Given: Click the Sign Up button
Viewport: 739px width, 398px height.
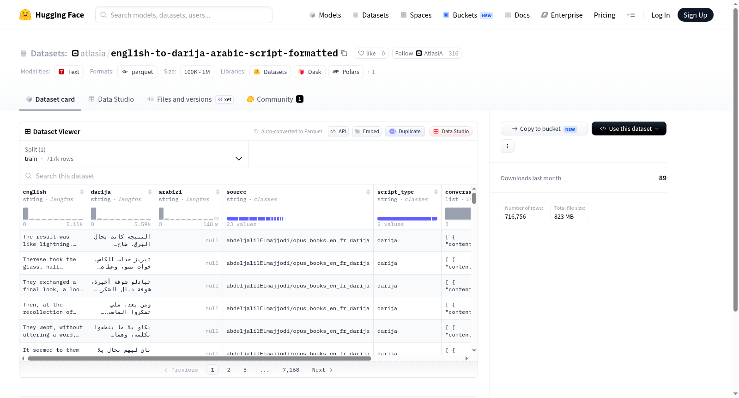Looking at the screenshot, I should pos(695,15).
